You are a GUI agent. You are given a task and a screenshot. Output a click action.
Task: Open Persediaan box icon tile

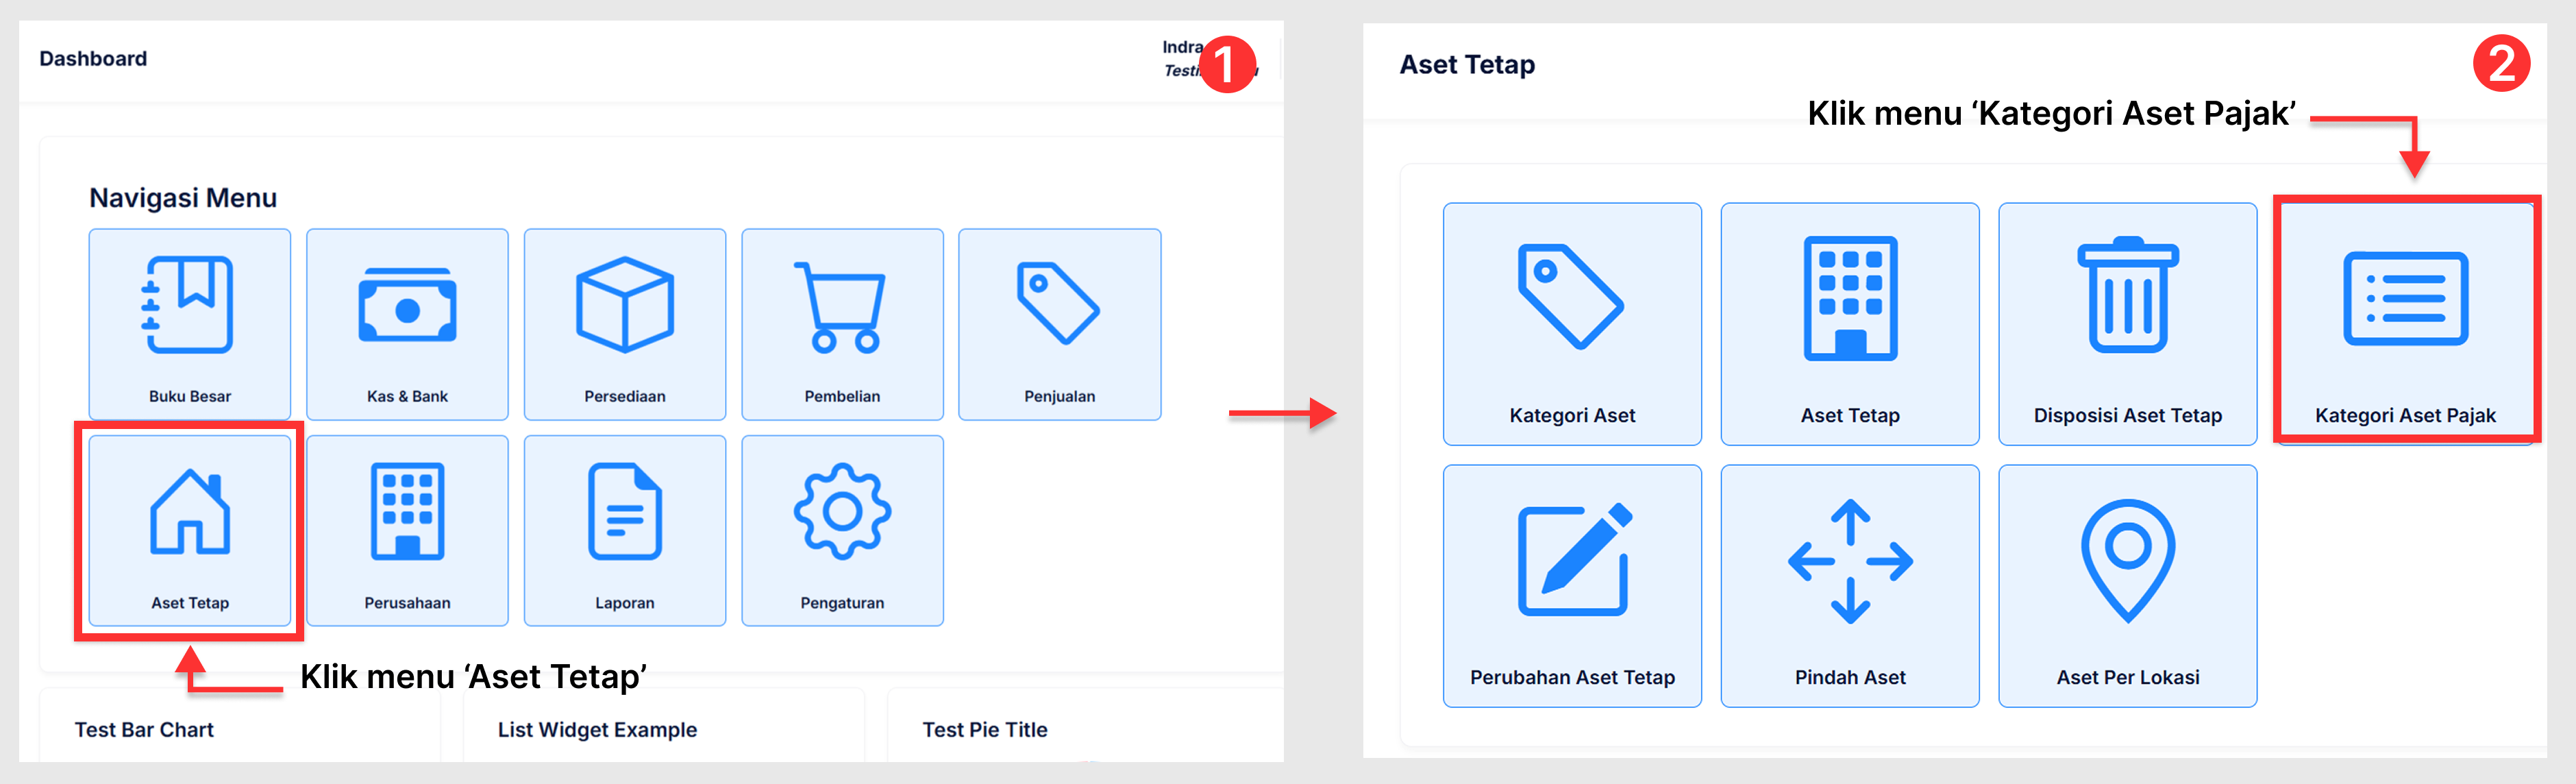click(624, 305)
